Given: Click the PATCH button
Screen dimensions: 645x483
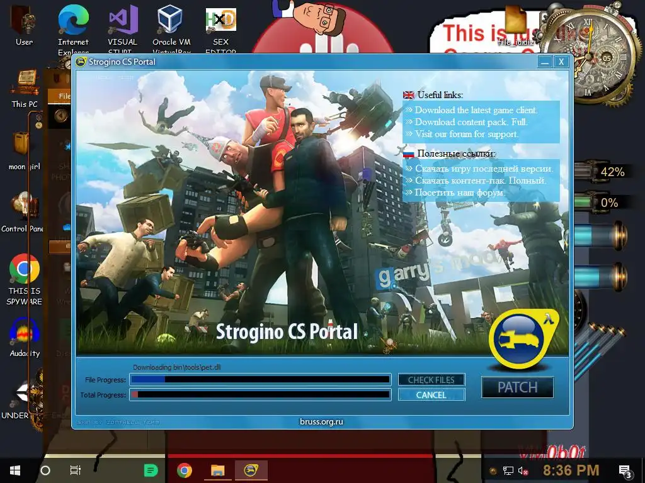Looking at the screenshot, I should click(x=518, y=387).
